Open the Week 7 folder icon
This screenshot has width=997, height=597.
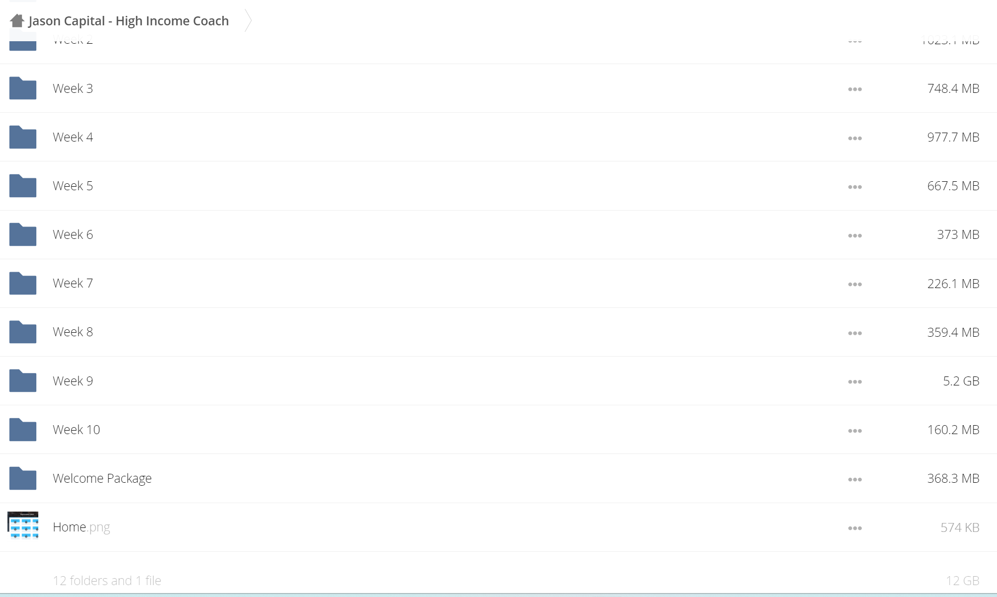[23, 283]
